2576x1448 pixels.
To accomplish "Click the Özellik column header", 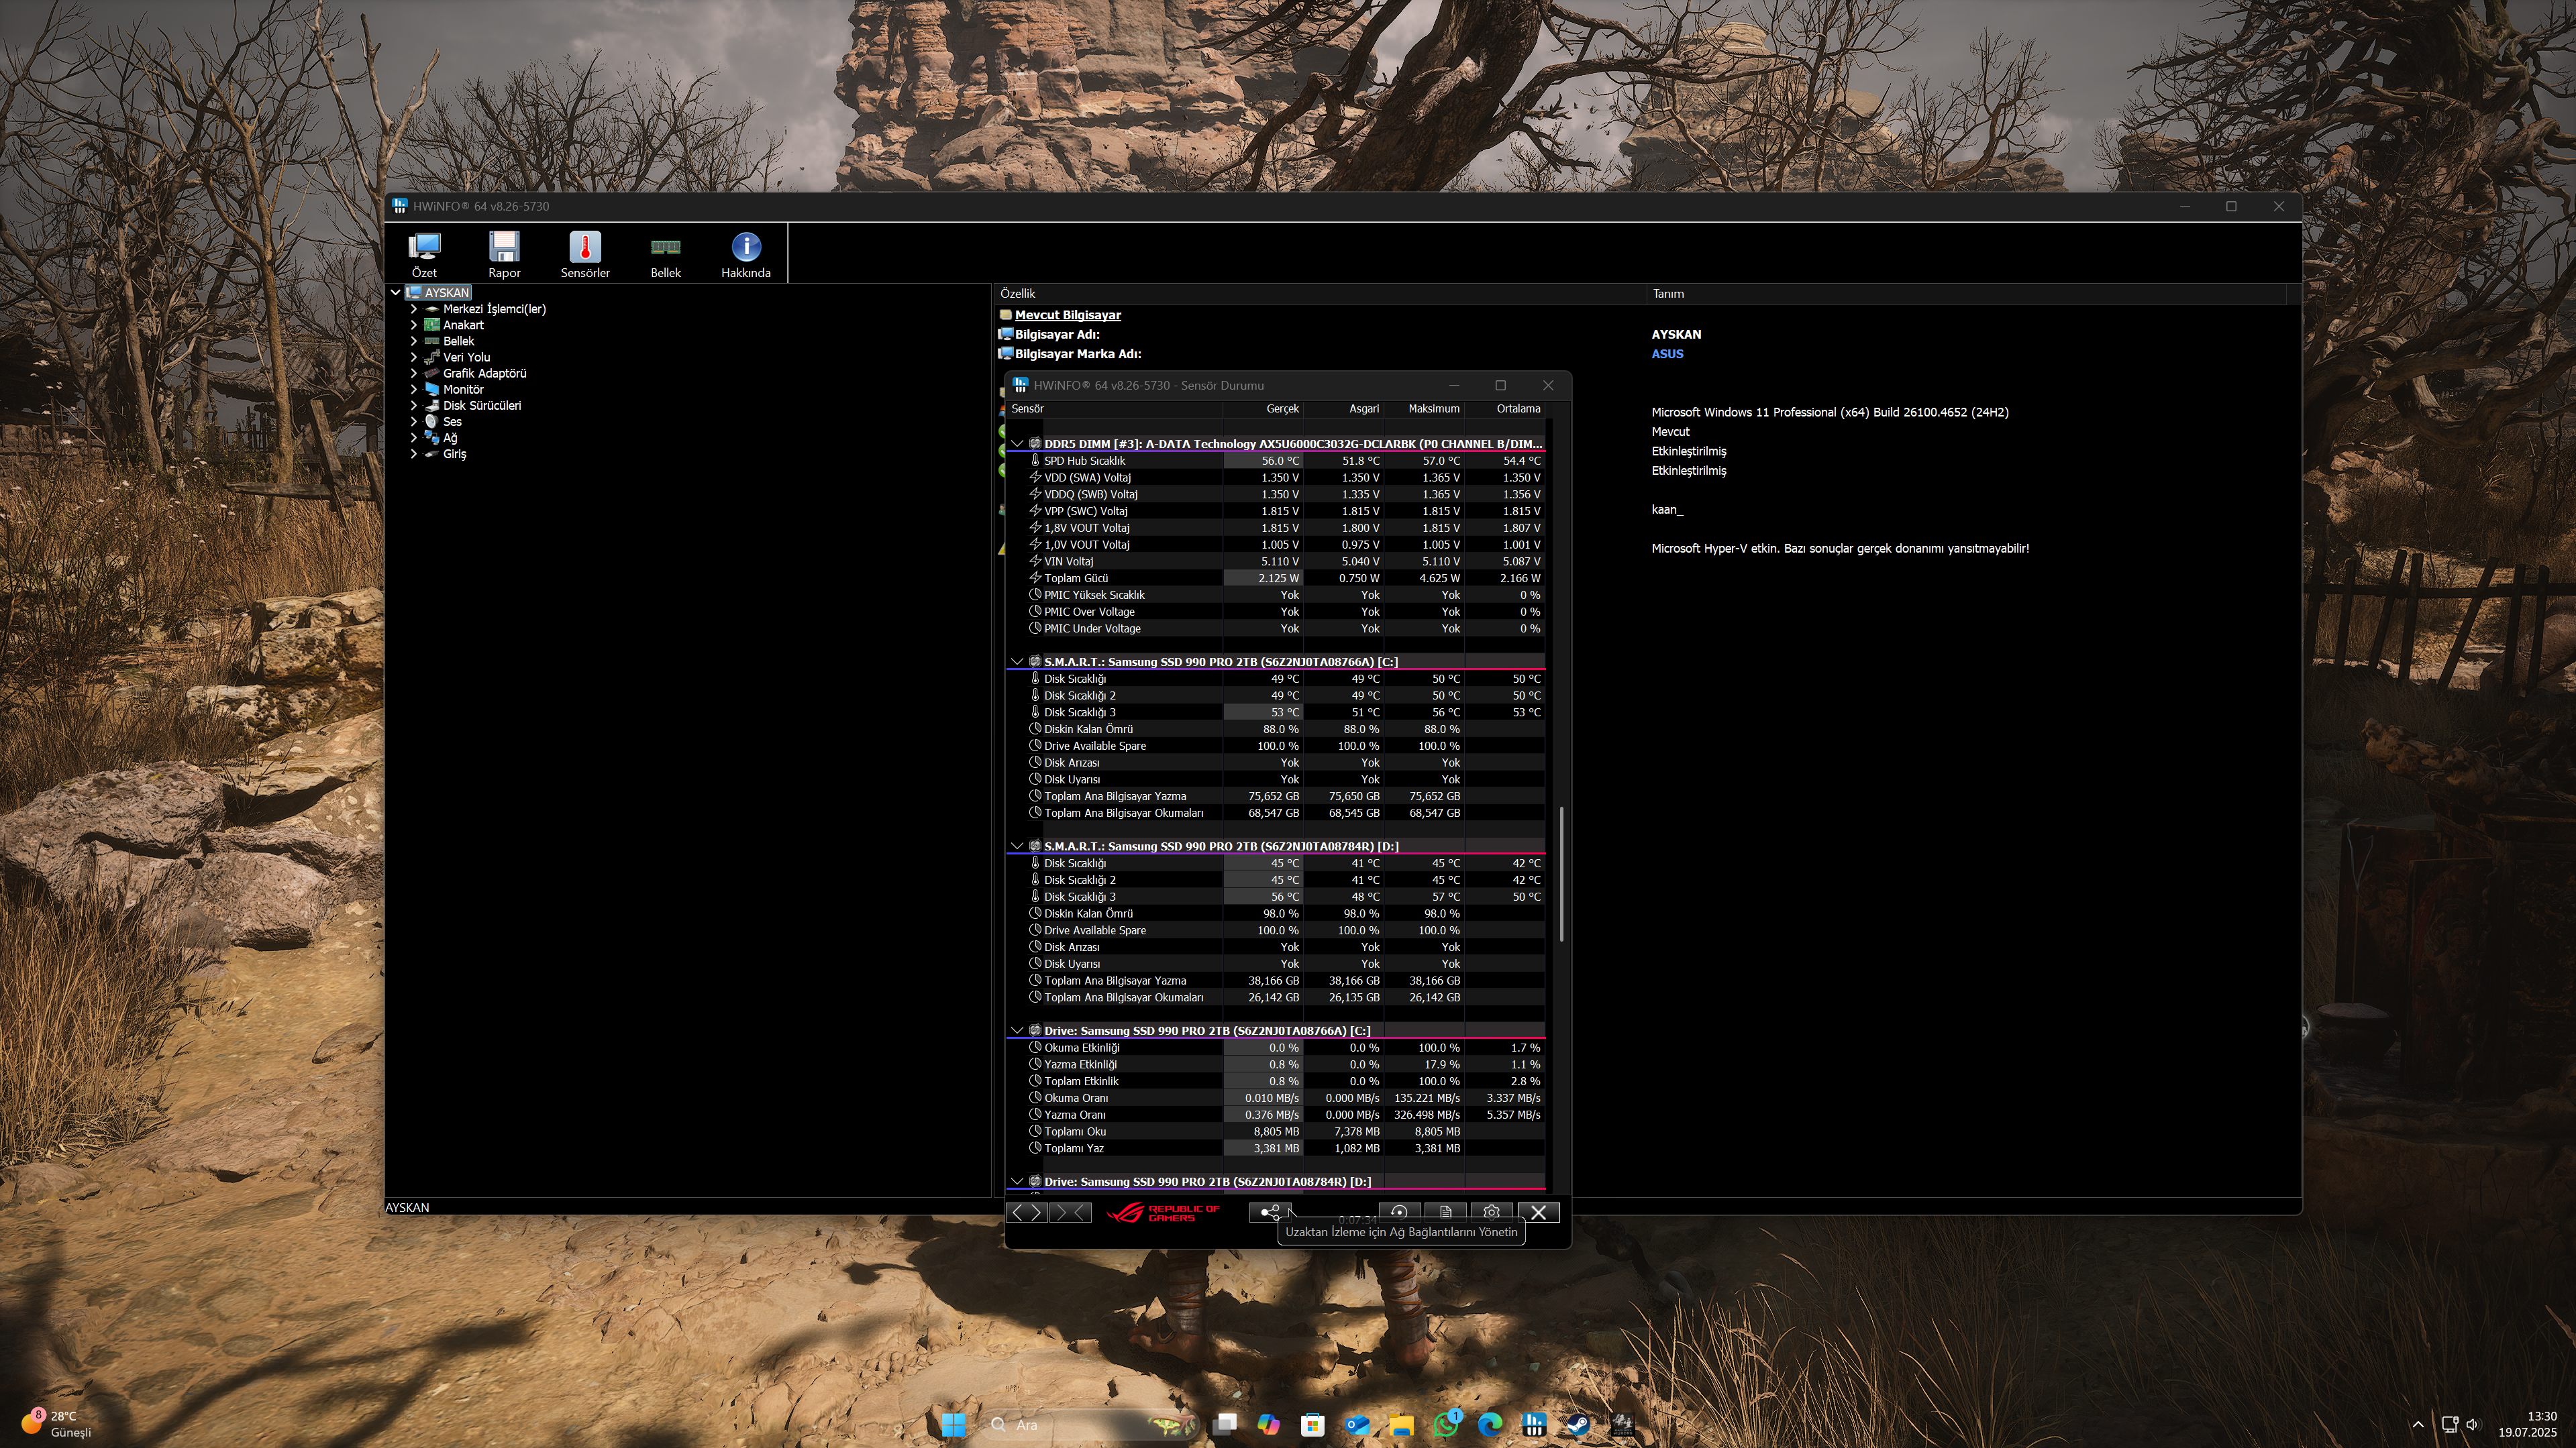I will tap(1320, 294).
